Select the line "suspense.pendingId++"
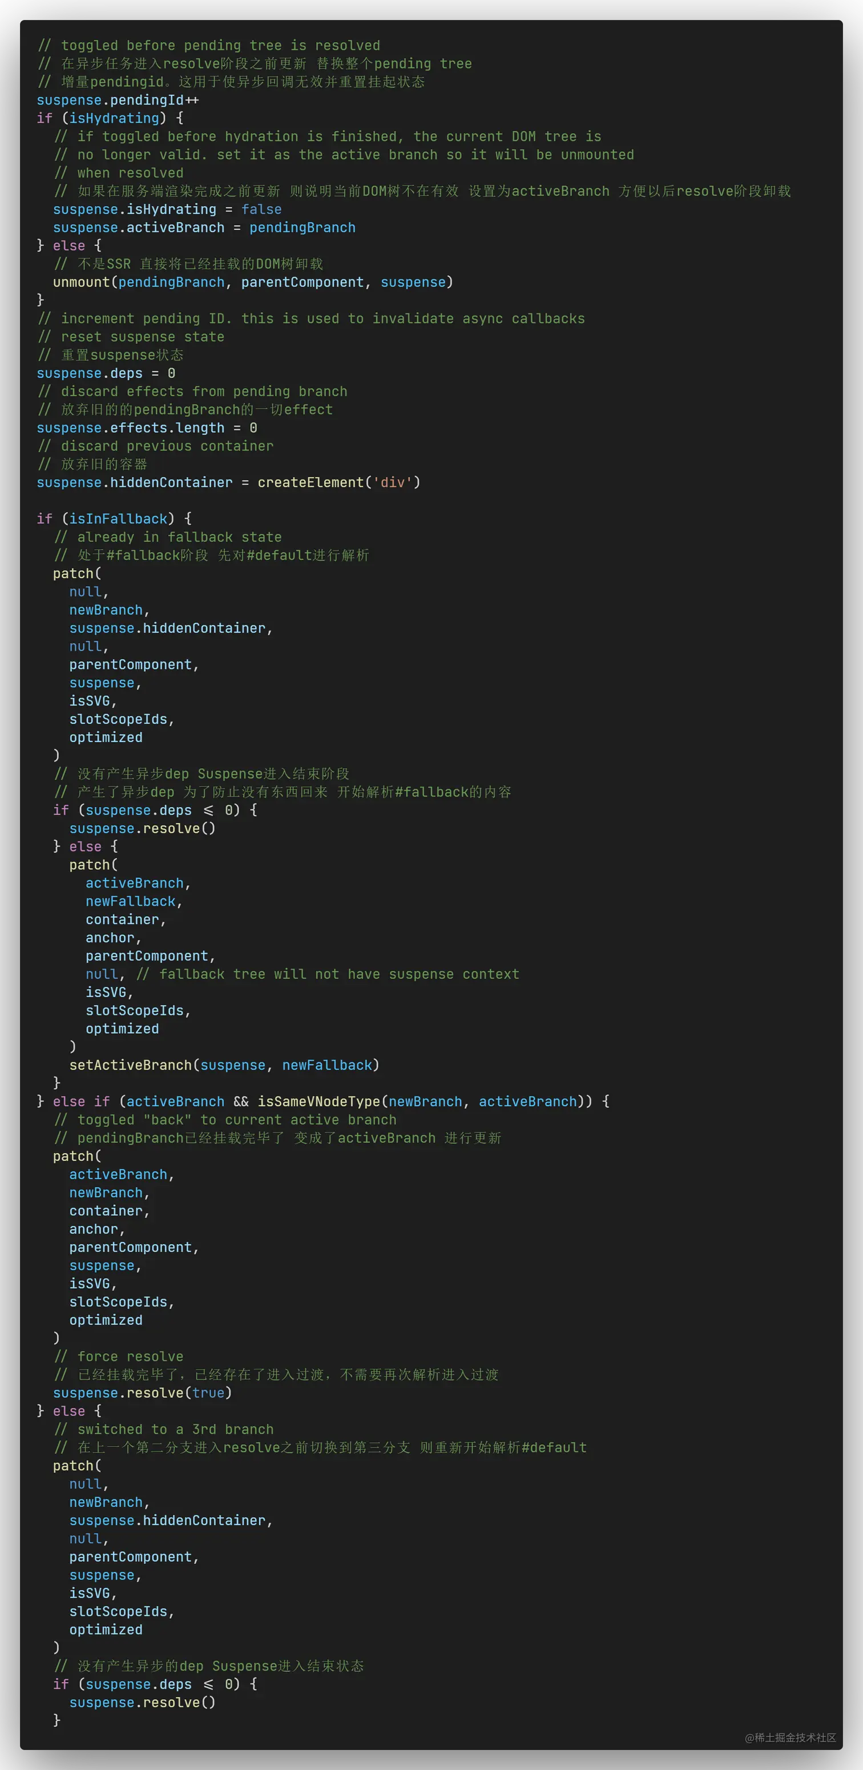Image resolution: width=863 pixels, height=1770 pixels. click(x=118, y=100)
